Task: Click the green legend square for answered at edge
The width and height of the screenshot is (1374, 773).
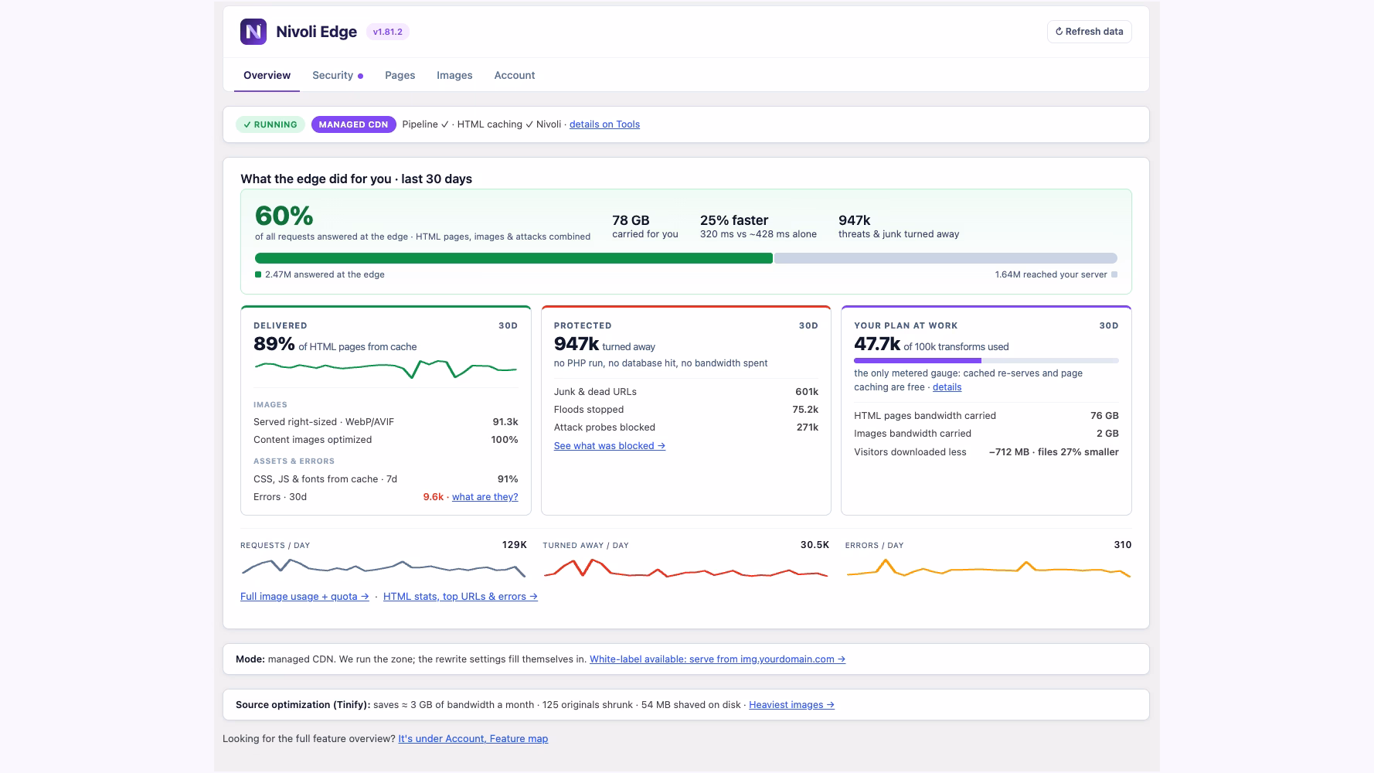Action: tap(258, 274)
